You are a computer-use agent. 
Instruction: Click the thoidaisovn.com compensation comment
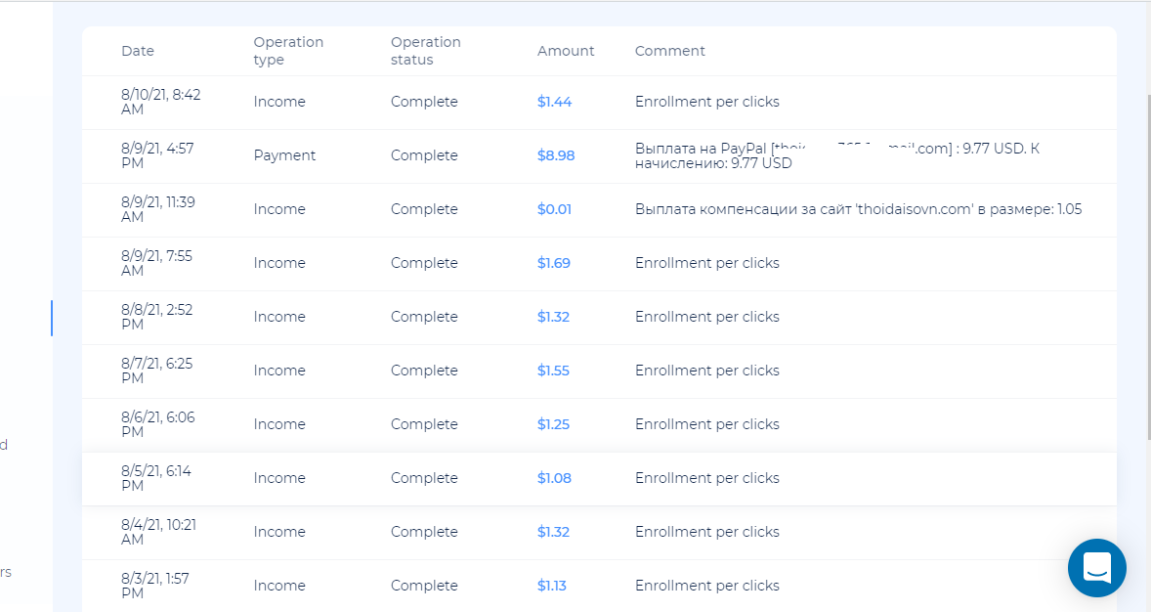(x=858, y=209)
